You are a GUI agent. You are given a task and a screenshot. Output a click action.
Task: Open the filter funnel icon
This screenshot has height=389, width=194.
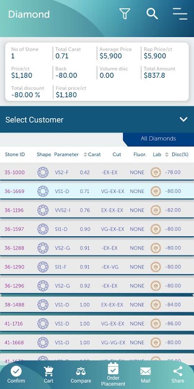click(125, 14)
